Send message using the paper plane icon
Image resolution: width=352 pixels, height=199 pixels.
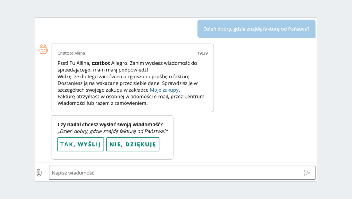pos(307,173)
